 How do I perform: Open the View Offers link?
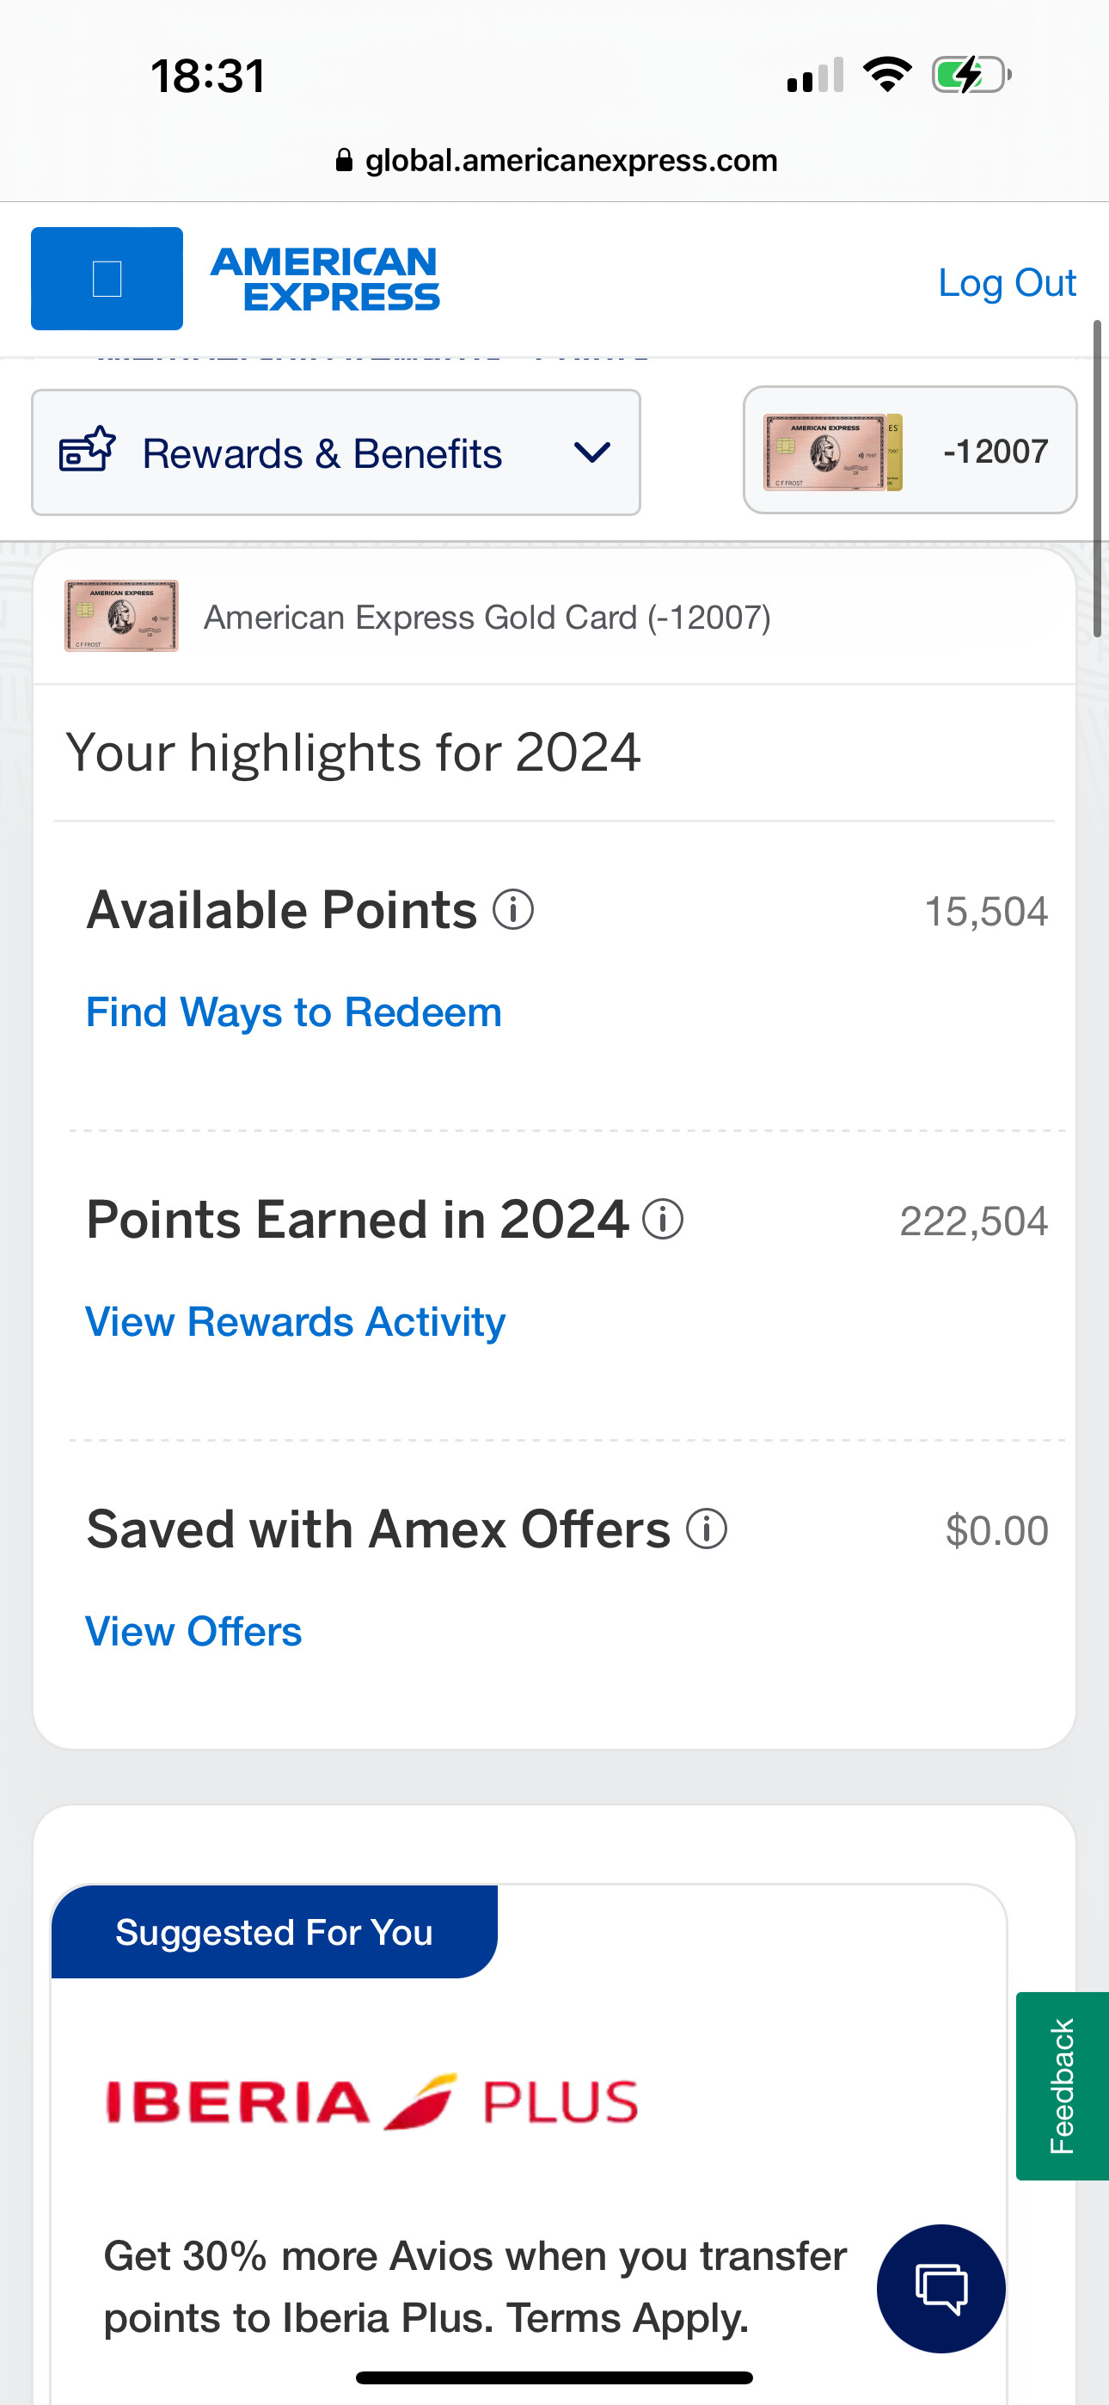coord(193,1632)
